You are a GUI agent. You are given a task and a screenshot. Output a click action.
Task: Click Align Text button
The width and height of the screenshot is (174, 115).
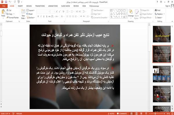coord(96,14)
